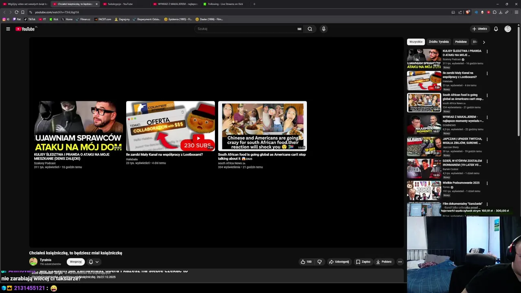Go back using the browser back arrow
The height and width of the screenshot is (293, 521).
(4, 12)
